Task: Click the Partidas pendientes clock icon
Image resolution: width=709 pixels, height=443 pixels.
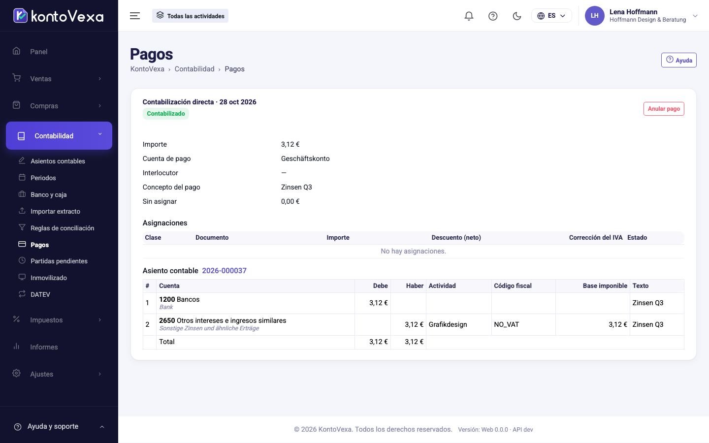Action: point(22,260)
